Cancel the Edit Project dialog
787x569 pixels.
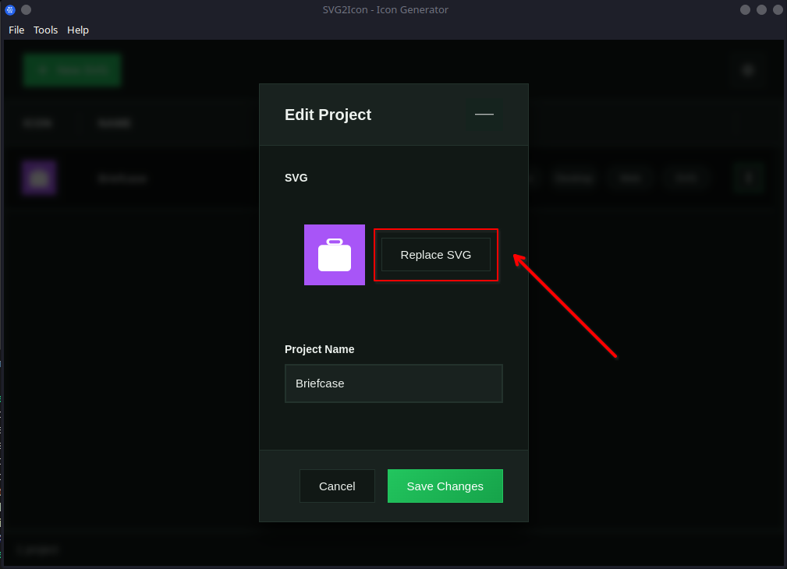pyautogui.click(x=337, y=486)
